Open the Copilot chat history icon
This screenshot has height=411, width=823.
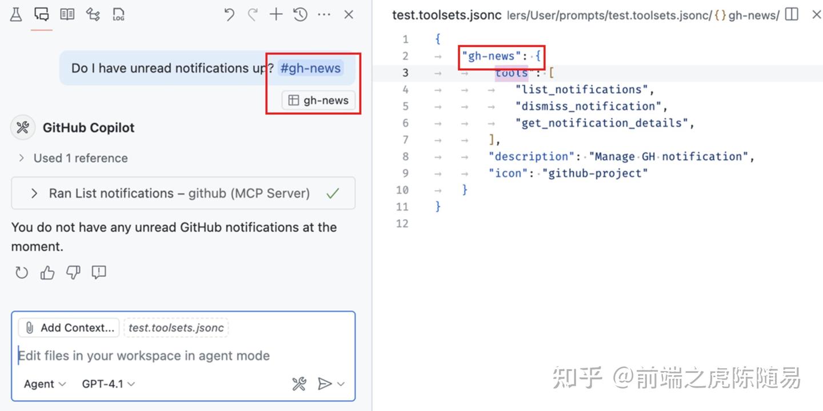click(x=299, y=14)
